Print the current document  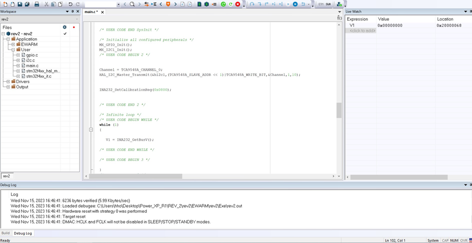[37, 4]
